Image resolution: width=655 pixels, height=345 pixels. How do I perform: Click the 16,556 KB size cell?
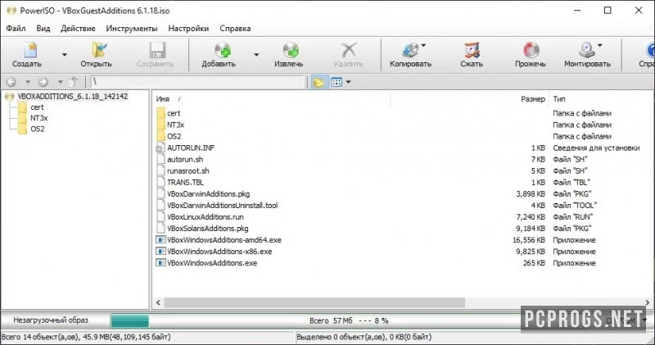coord(528,240)
